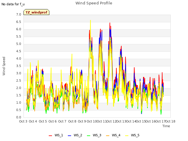The height and width of the screenshot is (141, 188).
Task: Click the Oct 8 x-axis tick label
Action: [72, 121]
